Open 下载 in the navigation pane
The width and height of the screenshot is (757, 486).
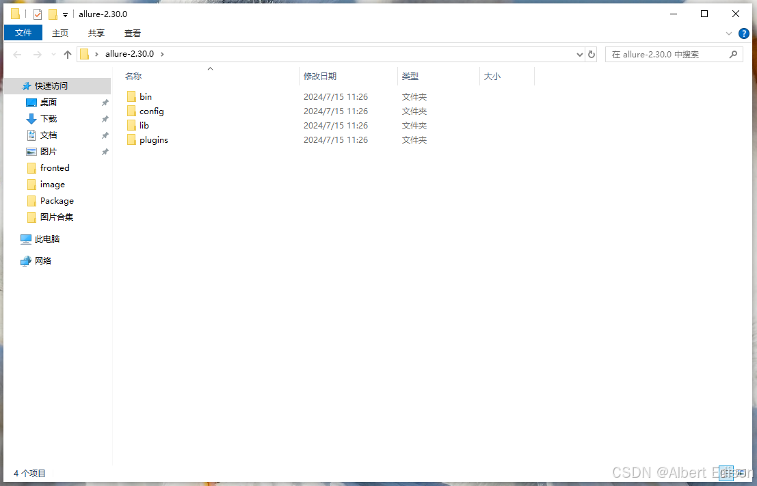click(x=49, y=119)
